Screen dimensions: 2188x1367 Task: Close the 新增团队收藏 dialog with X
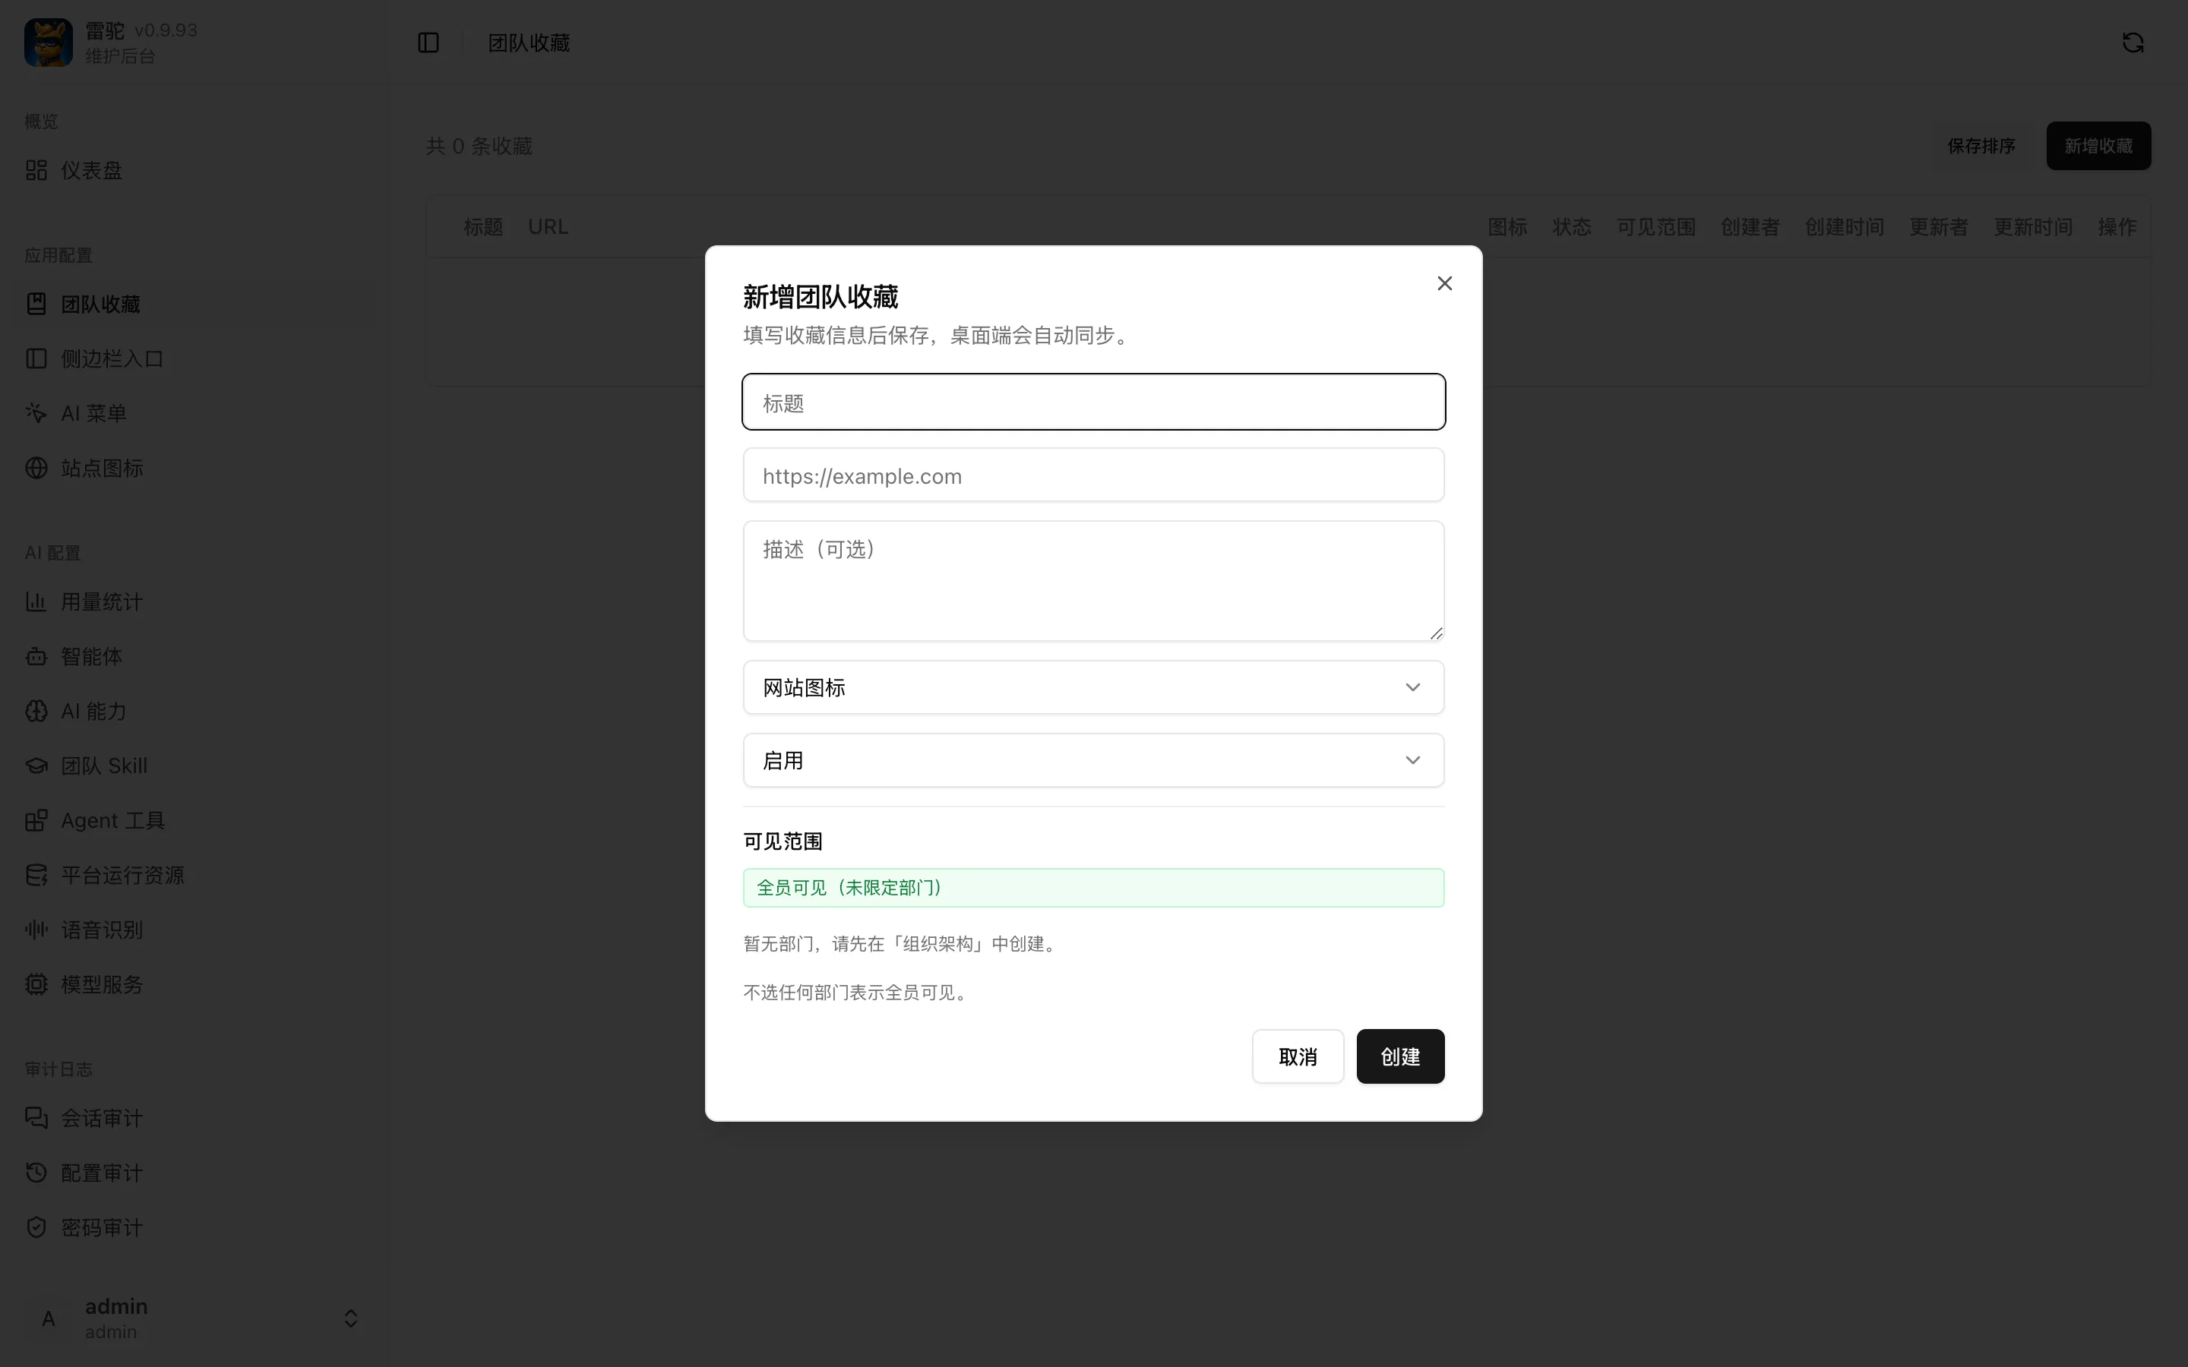point(1444,284)
